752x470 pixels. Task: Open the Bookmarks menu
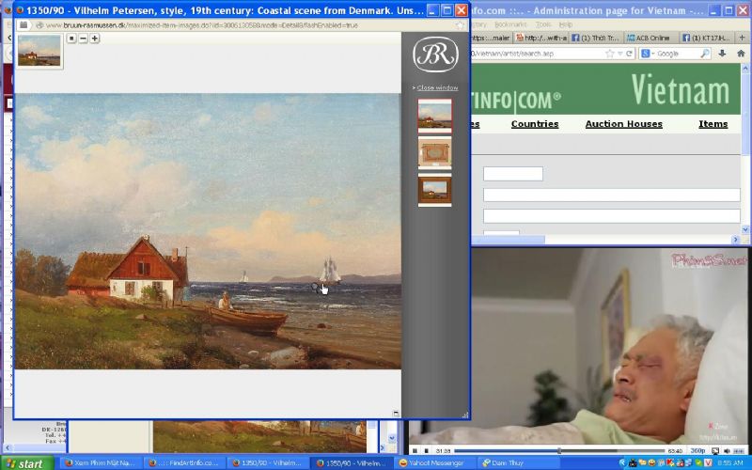[510, 23]
